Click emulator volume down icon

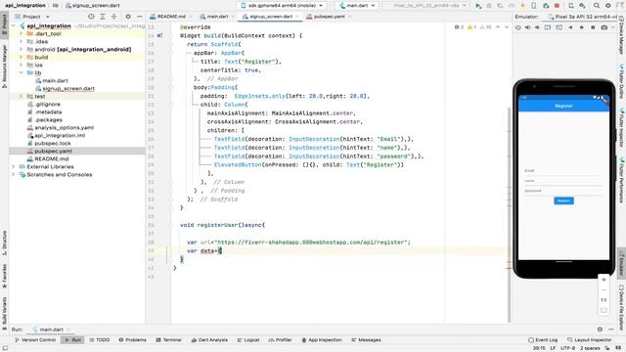tap(537, 27)
